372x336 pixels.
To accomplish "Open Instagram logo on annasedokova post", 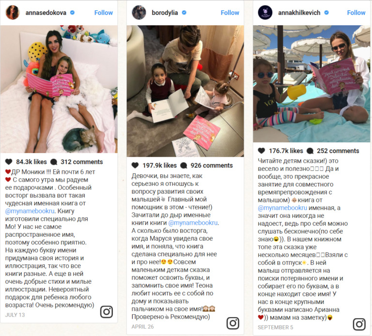I will click(106, 312).
